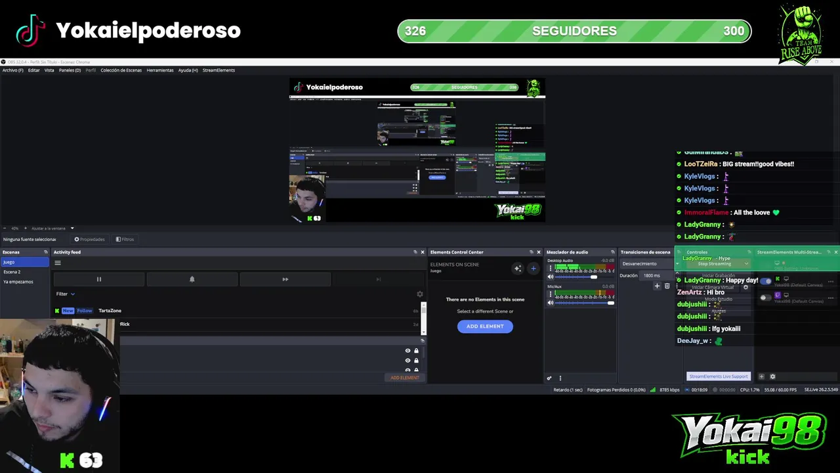Add a new scene transition

(x=657, y=286)
